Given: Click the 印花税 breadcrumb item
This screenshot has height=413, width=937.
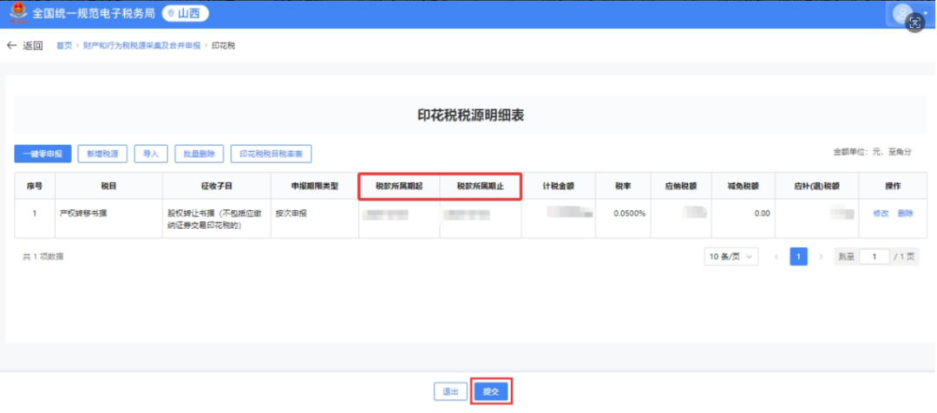Looking at the screenshot, I should (223, 45).
